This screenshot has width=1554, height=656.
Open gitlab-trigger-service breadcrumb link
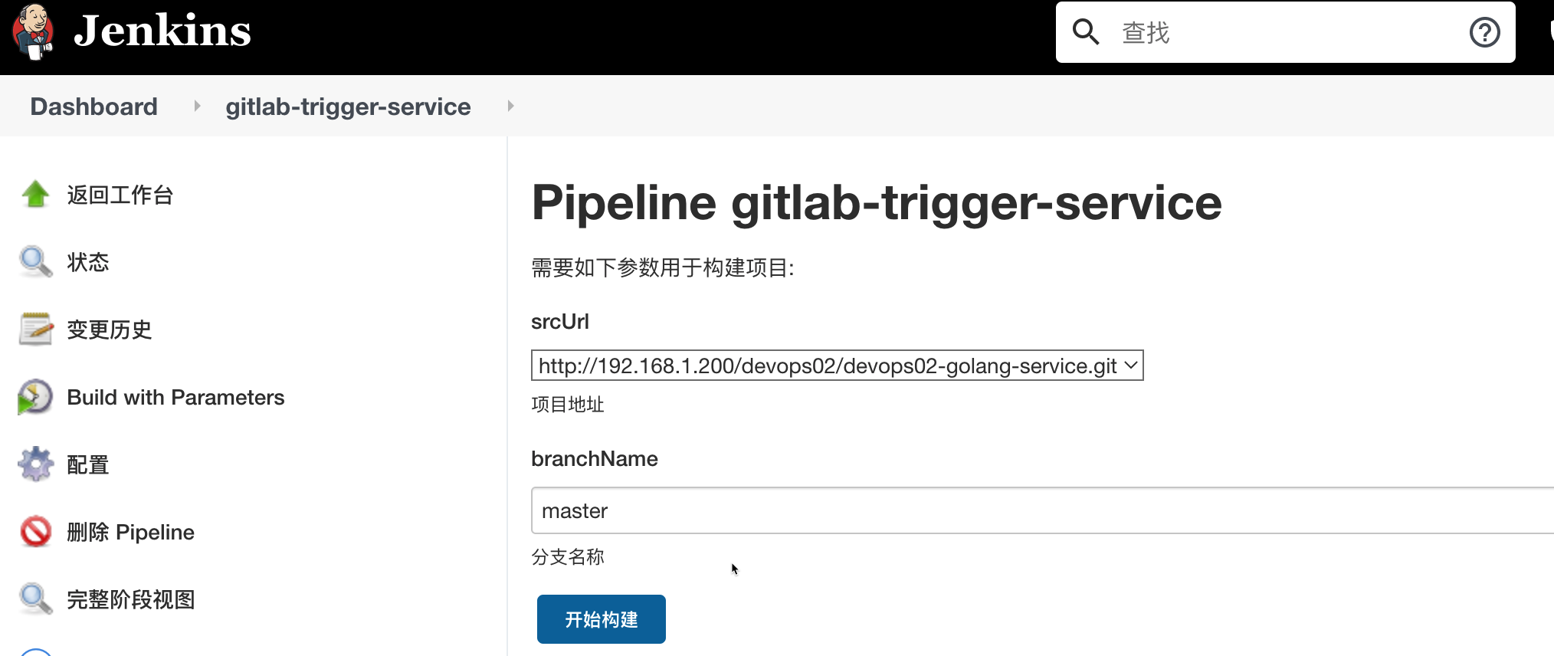coord(348,107)
